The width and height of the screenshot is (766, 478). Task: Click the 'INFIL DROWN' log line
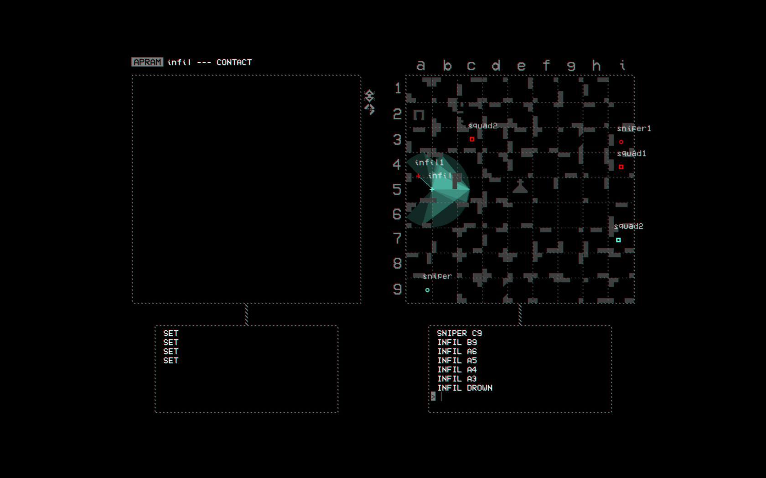point(465,388)
